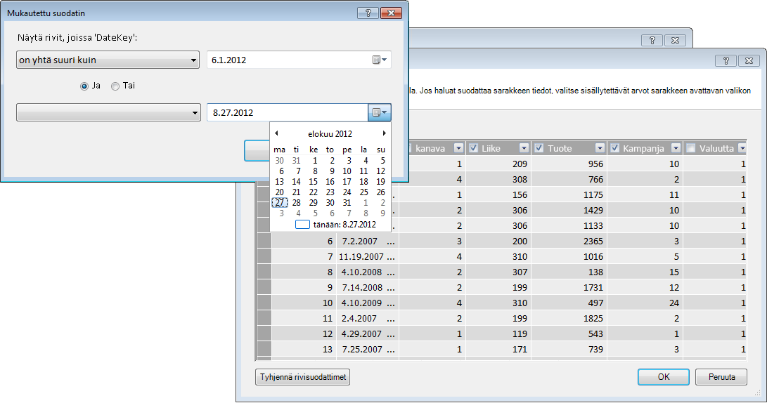Select row header of row 13

pos(264,349)
